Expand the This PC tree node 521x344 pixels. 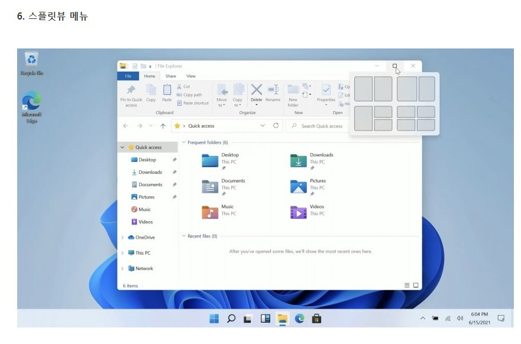click(x=122, y=253)
